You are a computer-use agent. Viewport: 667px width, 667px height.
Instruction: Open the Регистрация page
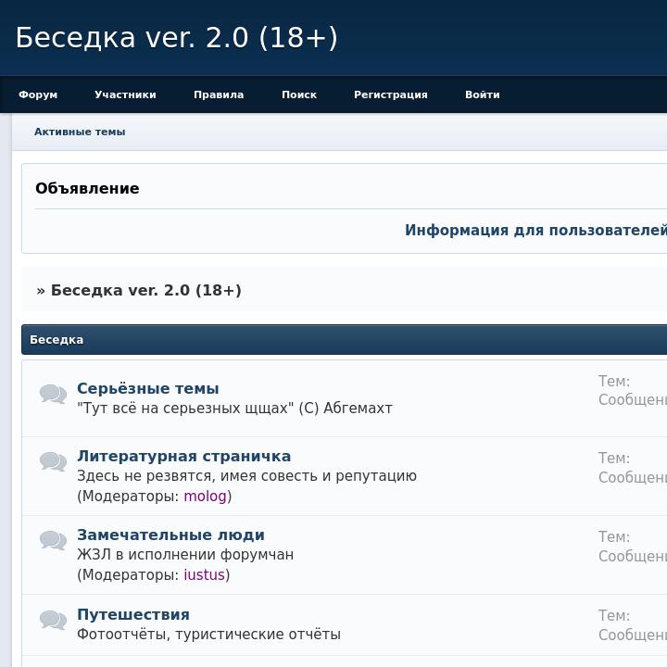[x=391, y=94]
